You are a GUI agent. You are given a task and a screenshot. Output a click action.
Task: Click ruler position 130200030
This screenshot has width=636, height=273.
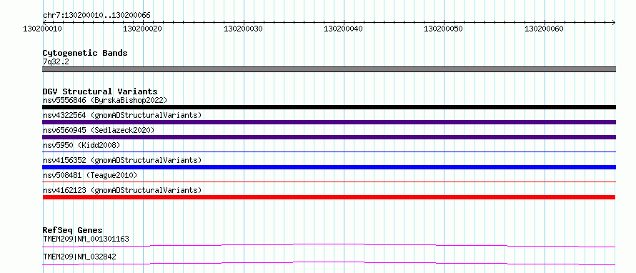243,29
